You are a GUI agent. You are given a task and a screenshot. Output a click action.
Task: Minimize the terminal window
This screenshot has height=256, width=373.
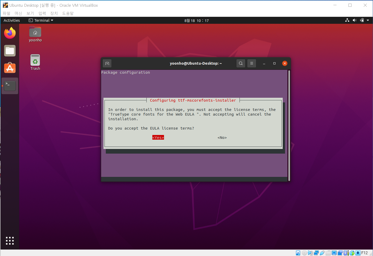tap(264, 63)
